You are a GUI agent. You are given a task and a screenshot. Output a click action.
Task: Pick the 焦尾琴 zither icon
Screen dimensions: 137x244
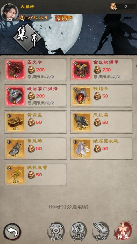point(15,148)
